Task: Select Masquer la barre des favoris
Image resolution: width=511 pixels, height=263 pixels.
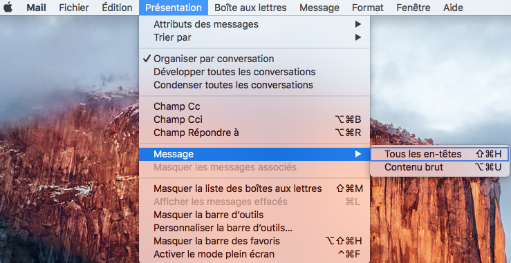Action: (254, 241)
